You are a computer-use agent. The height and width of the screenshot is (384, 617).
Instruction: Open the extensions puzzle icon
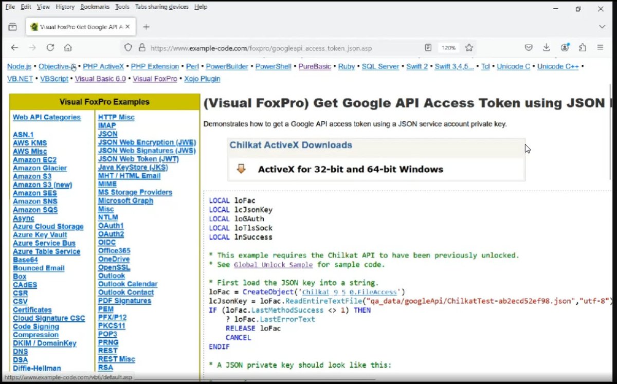point(582,47)
